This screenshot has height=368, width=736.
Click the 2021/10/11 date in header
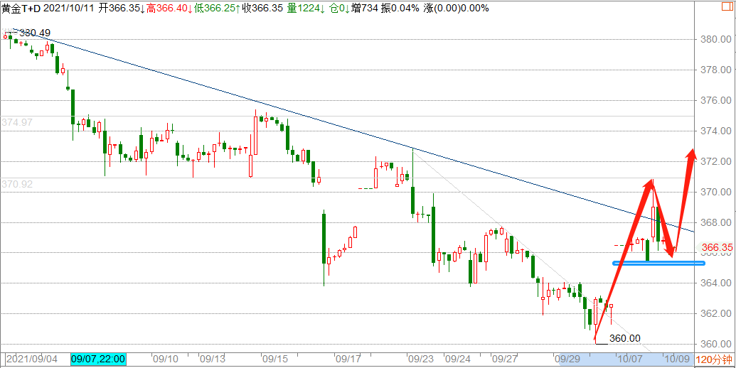(x=70, y=8)
